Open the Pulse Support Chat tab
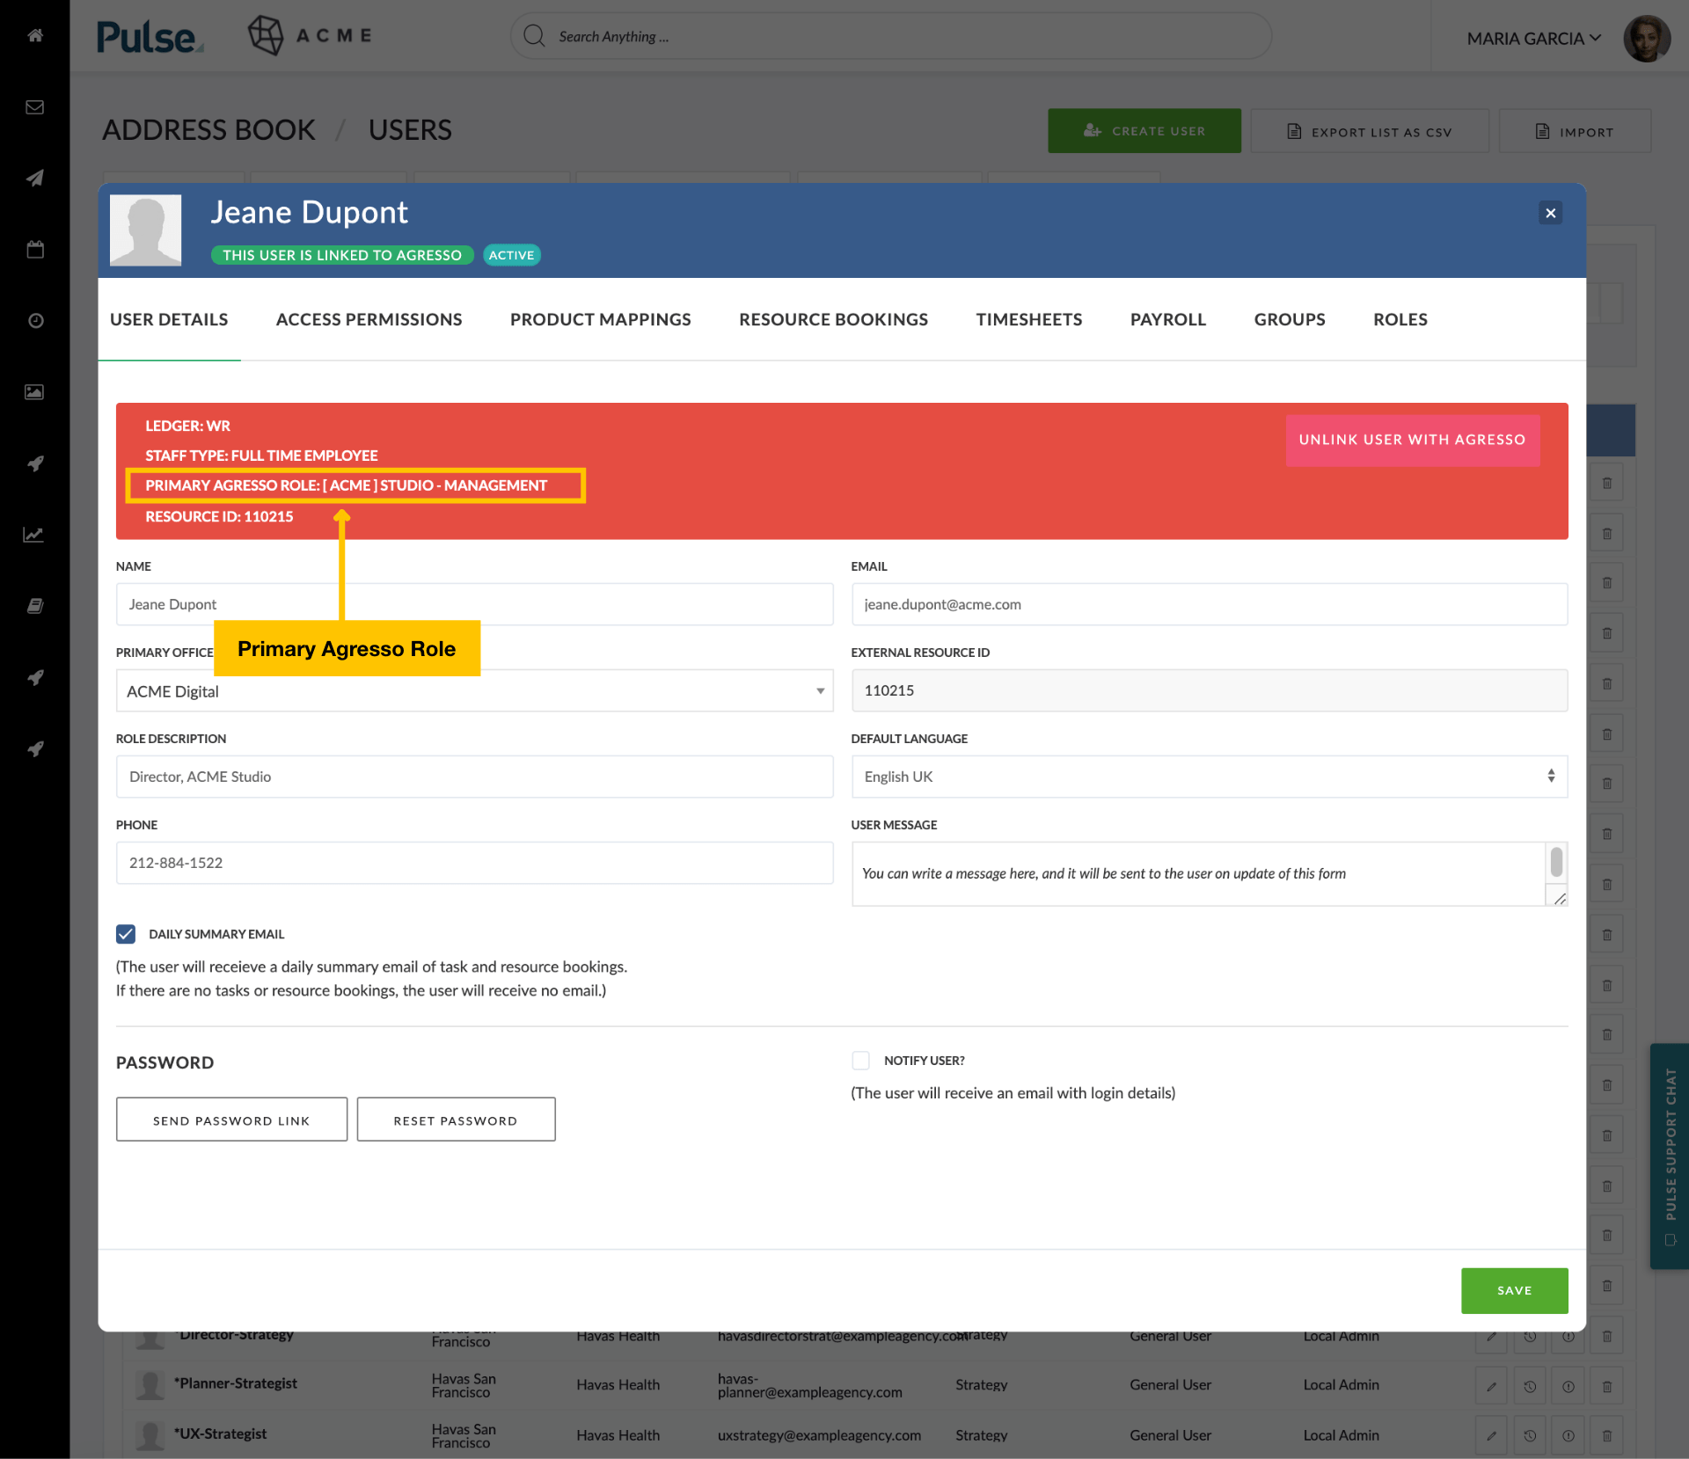The height and width of the screenshot is (1459, 1689). click(1670, 1156)
